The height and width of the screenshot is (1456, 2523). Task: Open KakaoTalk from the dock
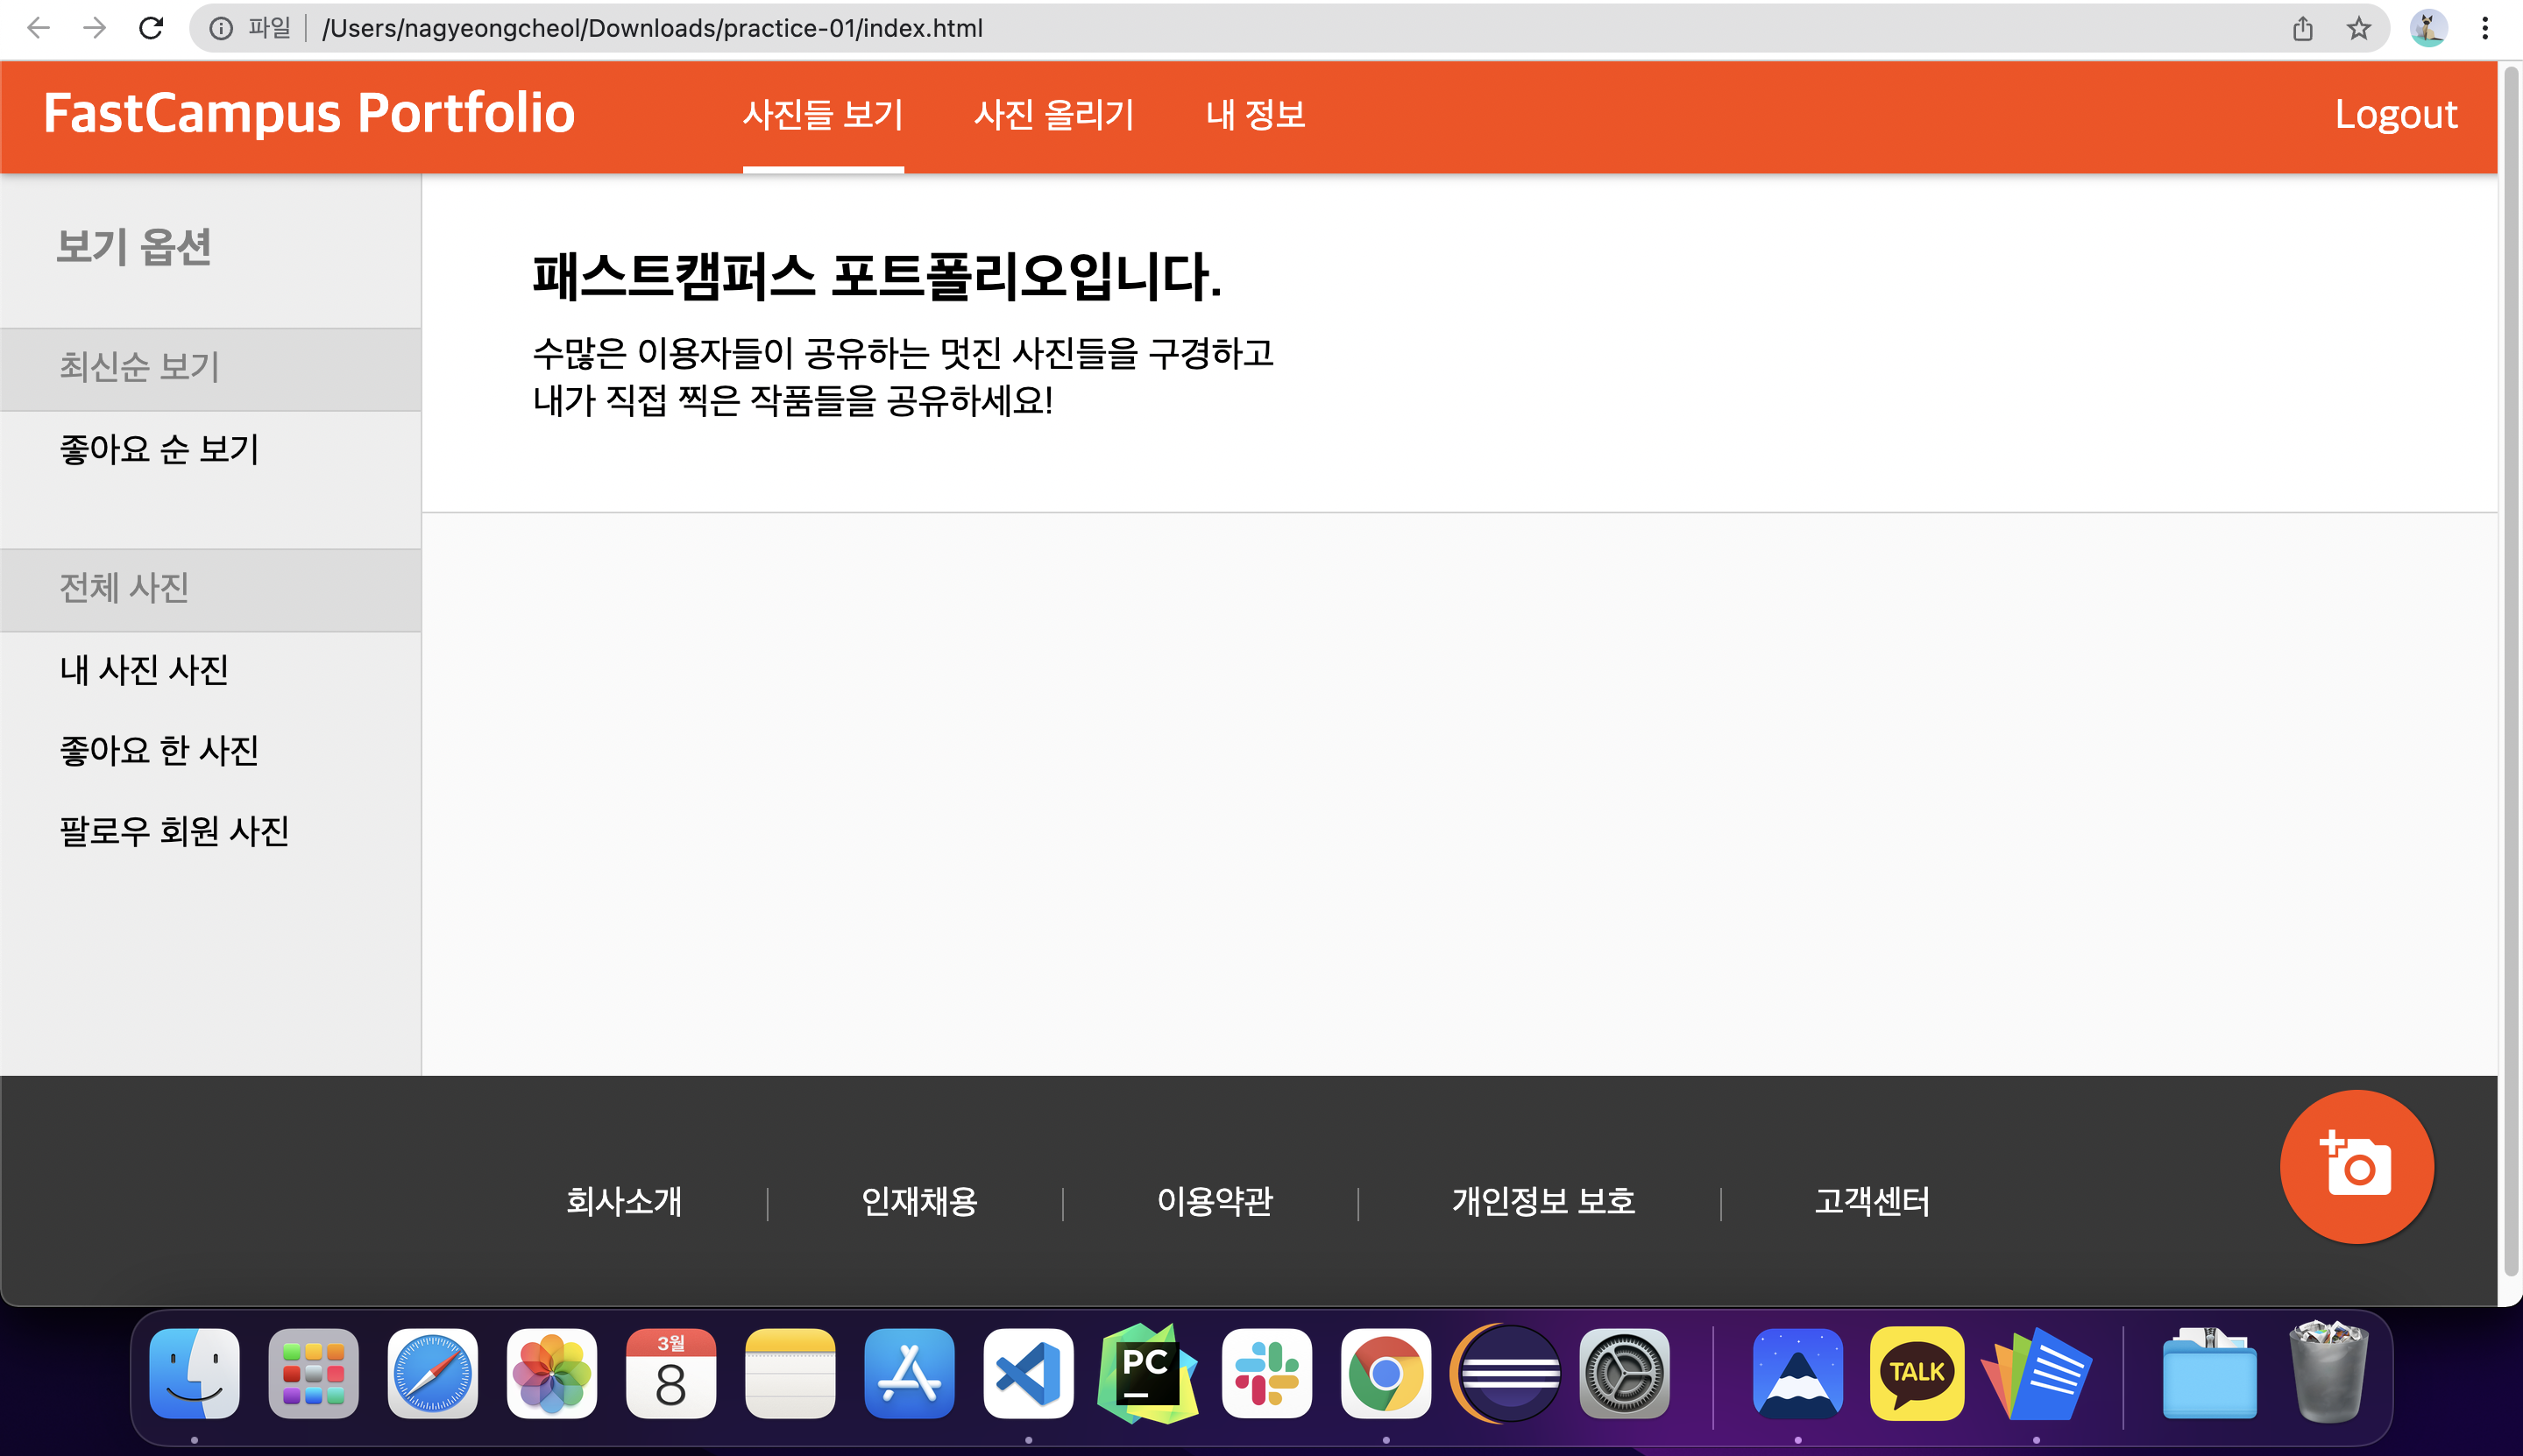1916,1373
